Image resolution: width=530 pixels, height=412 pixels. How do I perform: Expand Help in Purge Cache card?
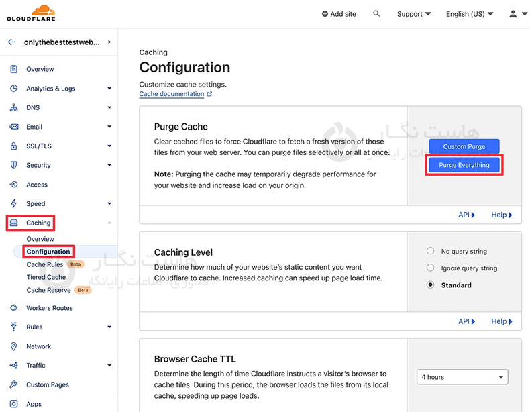pyautogui.click(x=501, y=215)
